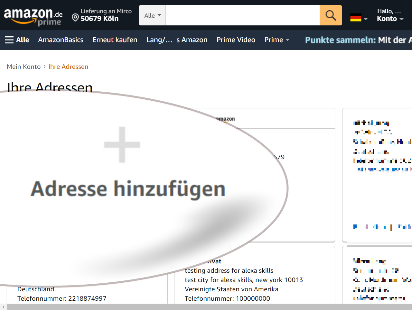The width and height of the screenshot is (412, 310).
Task: Click the Ihre Adressen breadcrumb
Action: pyautogui.click(x=68, y=67)
